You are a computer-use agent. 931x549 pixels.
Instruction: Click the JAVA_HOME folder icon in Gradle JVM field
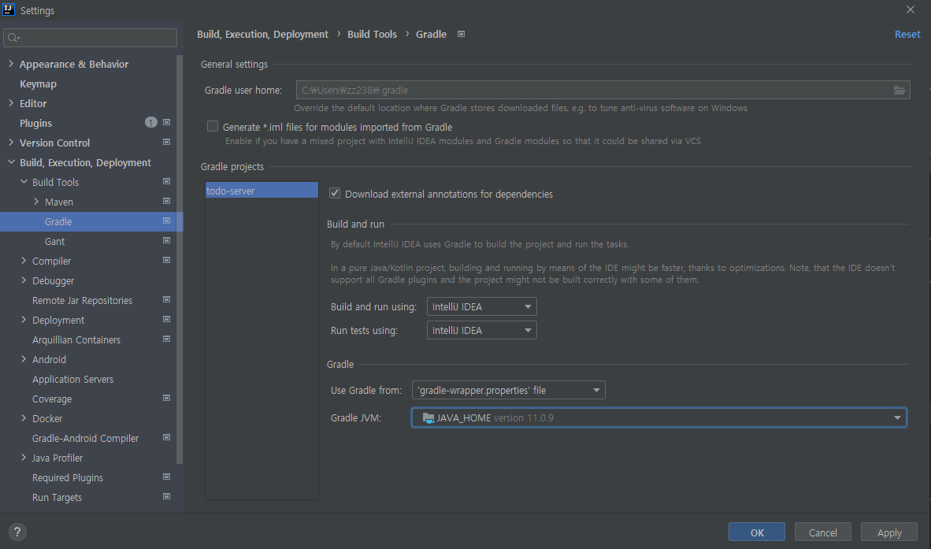coord(428,417)
